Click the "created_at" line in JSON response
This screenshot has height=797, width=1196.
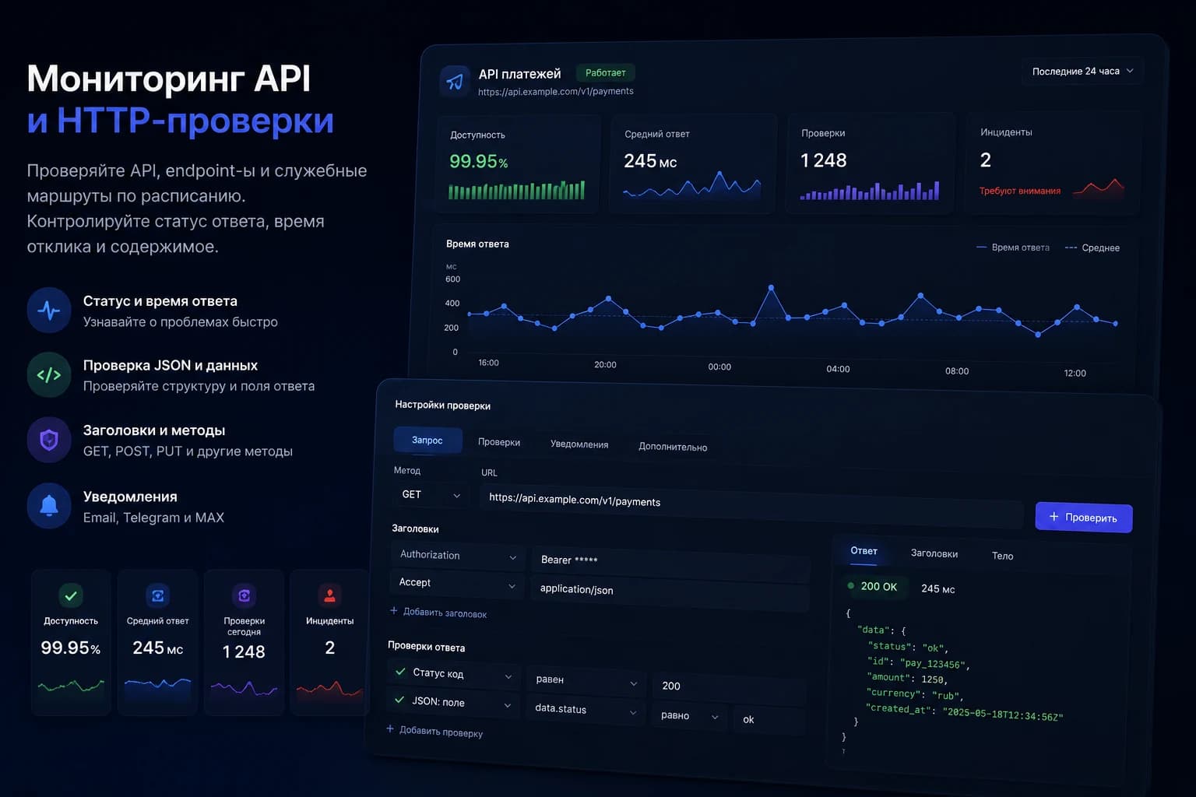tap(966, 712)
